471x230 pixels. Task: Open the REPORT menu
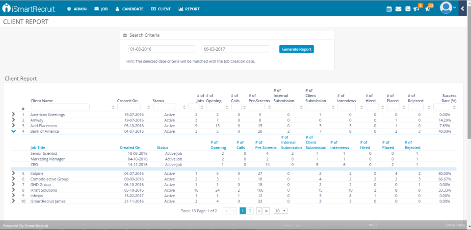189,9
